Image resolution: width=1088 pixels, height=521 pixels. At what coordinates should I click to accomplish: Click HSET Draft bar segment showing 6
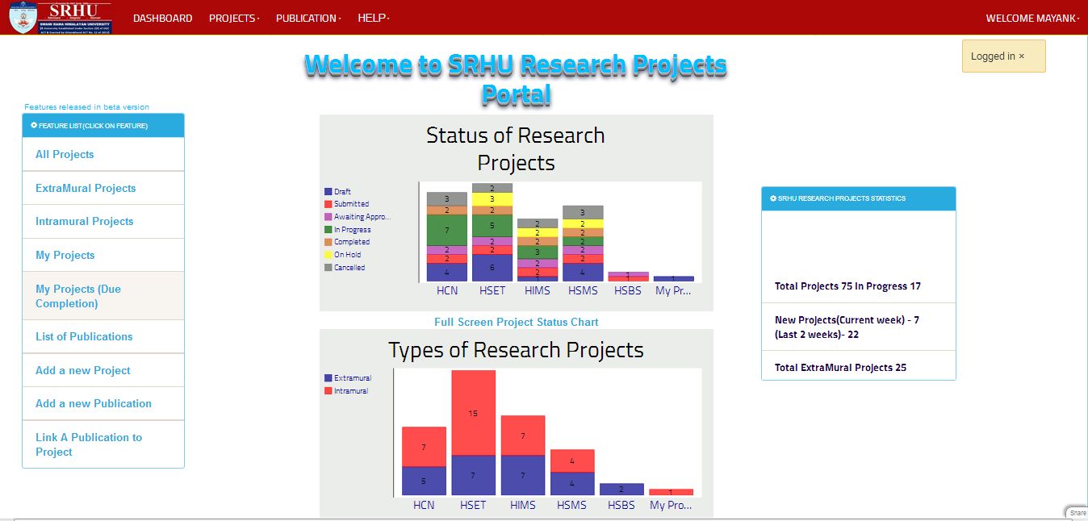492,268
